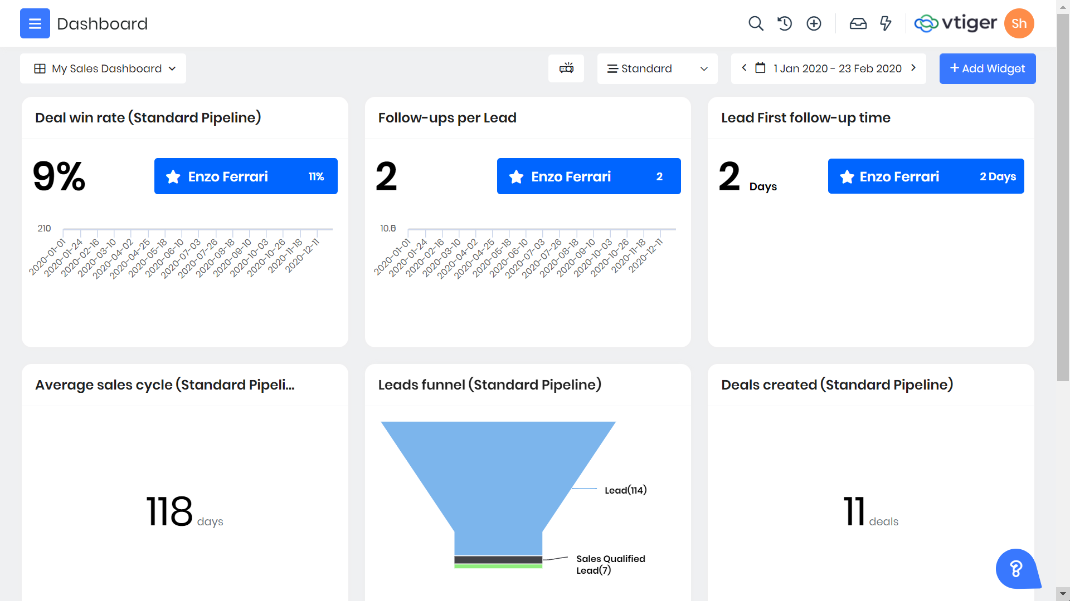Click the announcement megaphone icon button

tap(566, 68)
